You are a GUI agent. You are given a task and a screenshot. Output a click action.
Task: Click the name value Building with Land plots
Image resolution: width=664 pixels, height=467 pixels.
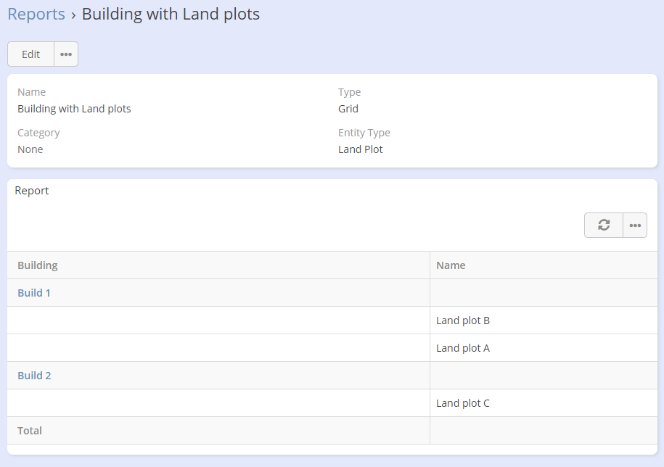pos(74,109)
